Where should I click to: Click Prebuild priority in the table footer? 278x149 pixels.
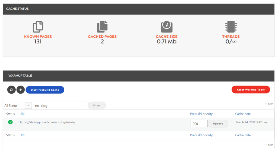pos(201,135)
